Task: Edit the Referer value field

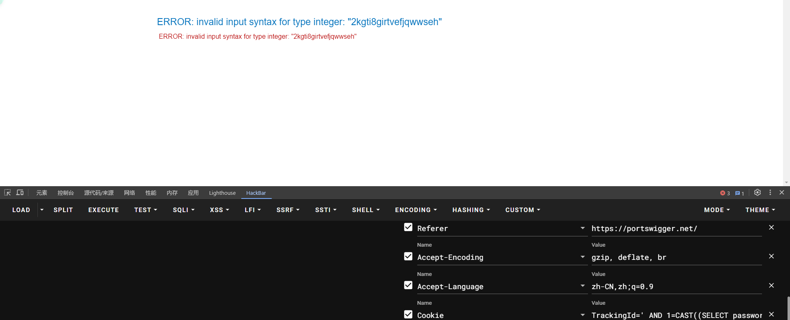Action: [x=676, y=229]
